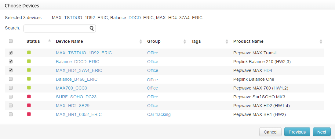Click red status icon for MAX_BR1_0352_ERIC
This screenshot has height=139, width=335.
[29, 114]
